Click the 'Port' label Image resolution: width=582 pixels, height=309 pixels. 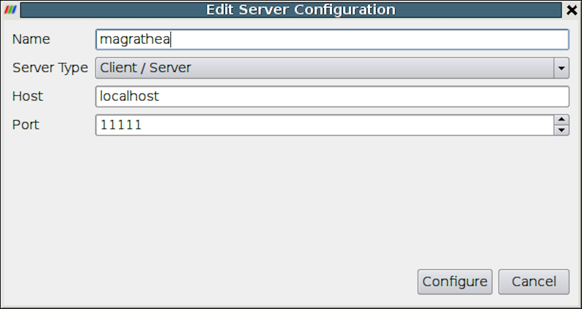pos(26,125)
